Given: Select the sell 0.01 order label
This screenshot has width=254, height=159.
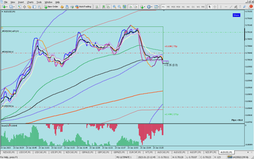Looking at the screenshot, I should pyautogui.click(x=11, y=31).
